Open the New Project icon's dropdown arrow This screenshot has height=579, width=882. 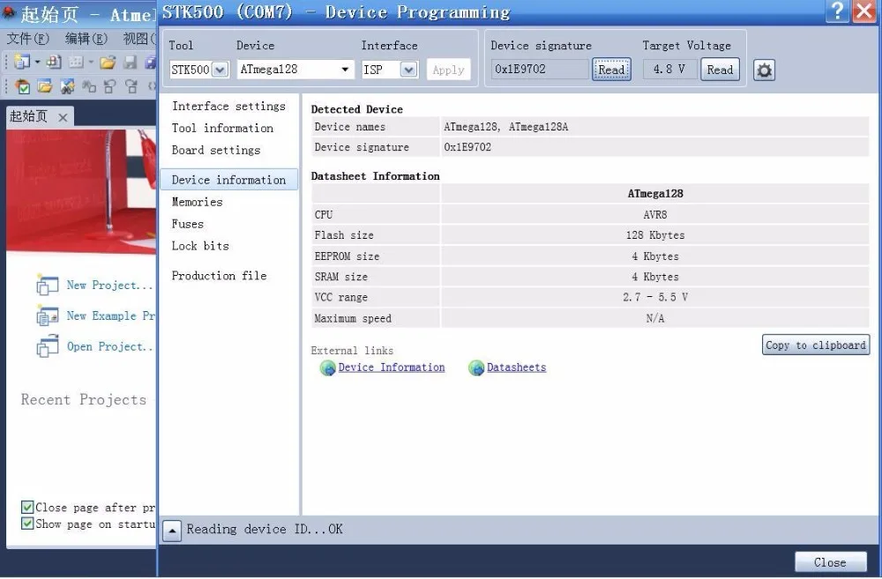(x=37, y=62)
